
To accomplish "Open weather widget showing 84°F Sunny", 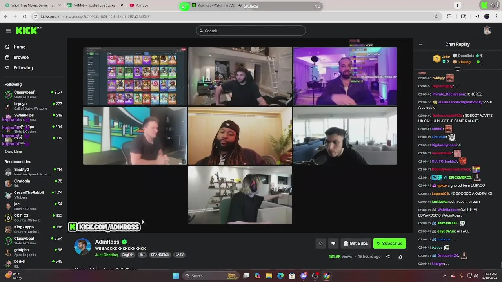I will click(x=14, y=276).
